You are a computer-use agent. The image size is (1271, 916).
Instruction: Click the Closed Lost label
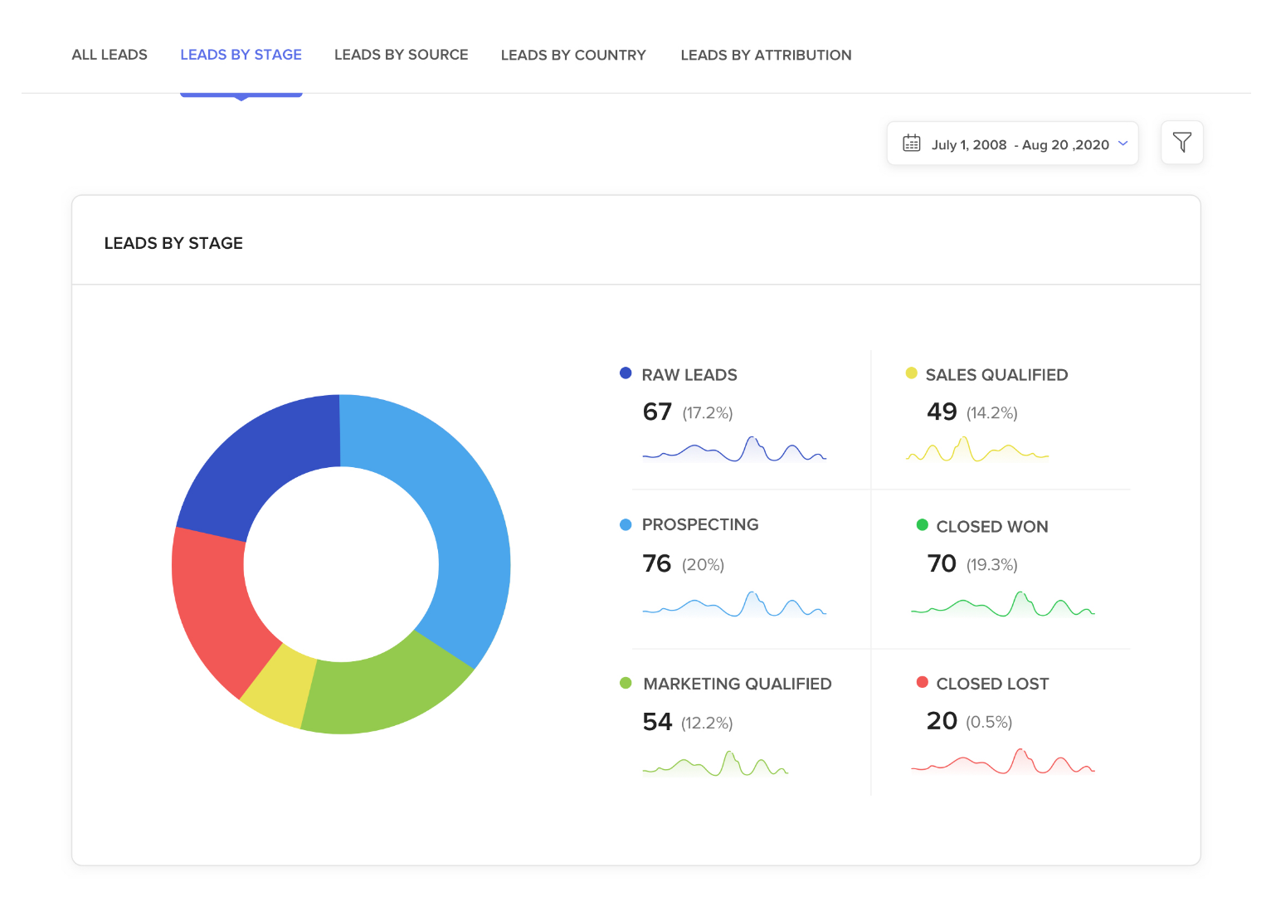(992, 684)
